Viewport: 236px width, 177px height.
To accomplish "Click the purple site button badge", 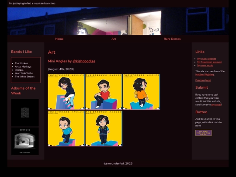I will point(204,133).
